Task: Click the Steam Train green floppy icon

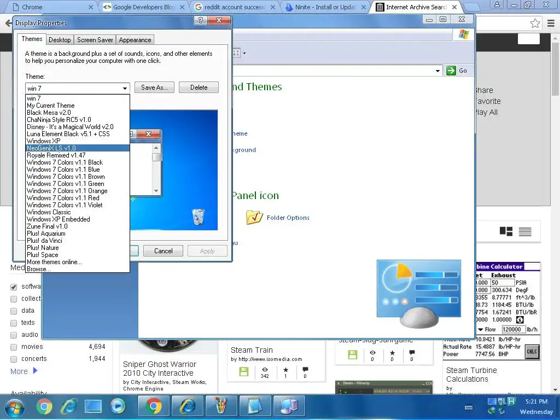Action: [x=243, y=371]
